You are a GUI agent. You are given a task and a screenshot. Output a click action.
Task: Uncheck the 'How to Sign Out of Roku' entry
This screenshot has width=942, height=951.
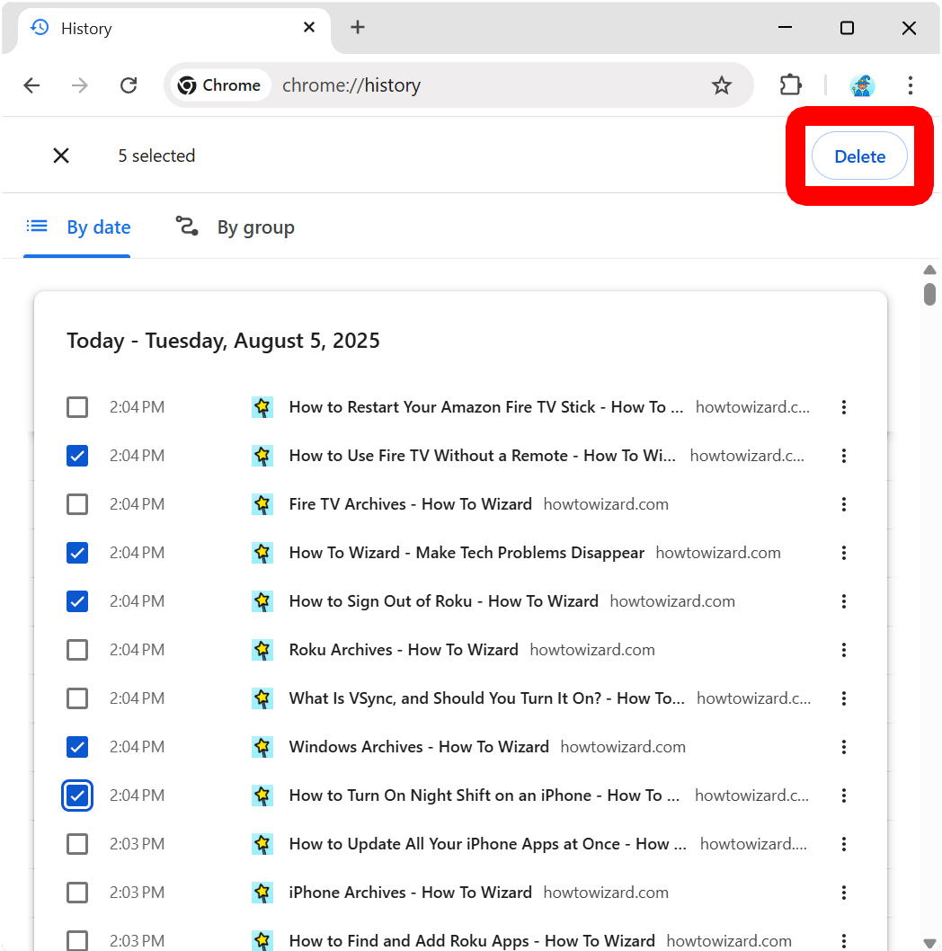(x=77, y=600)
